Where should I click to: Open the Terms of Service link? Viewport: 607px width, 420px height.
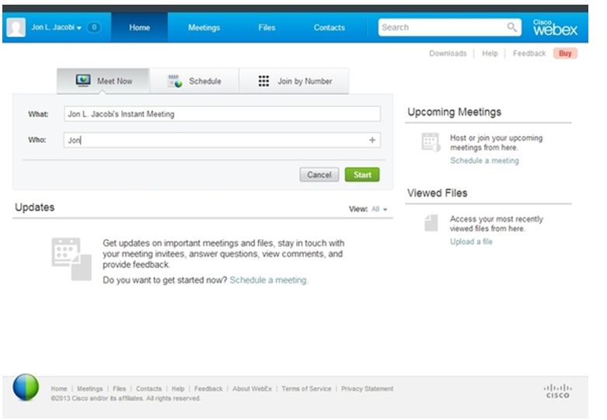pos(306,389)
